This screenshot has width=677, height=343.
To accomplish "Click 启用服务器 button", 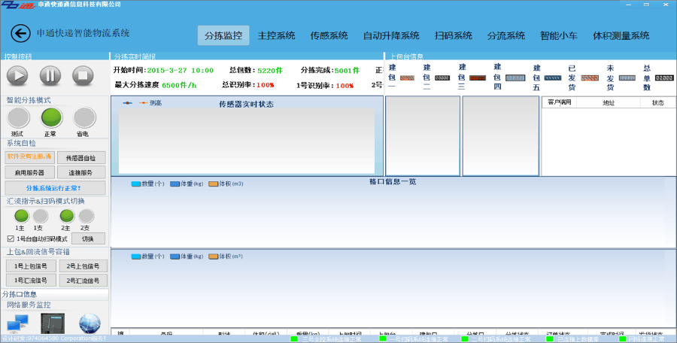I will coord(30,172).
